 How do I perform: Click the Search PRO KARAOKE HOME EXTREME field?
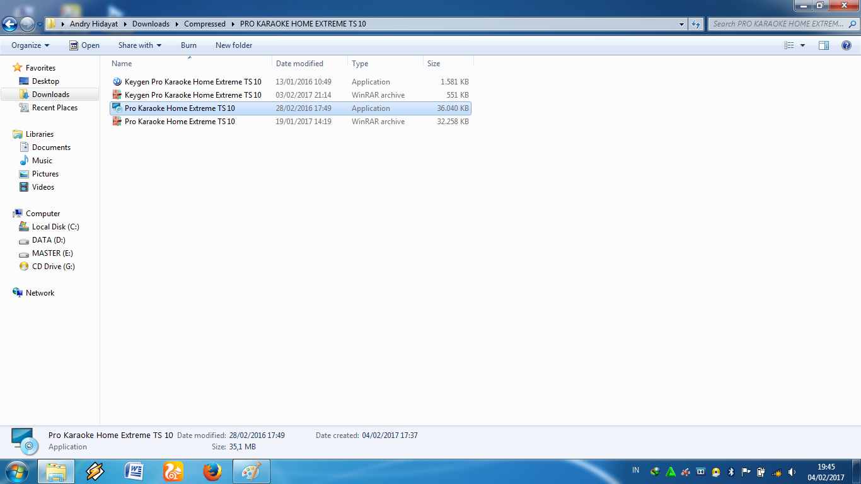[782, 24]
